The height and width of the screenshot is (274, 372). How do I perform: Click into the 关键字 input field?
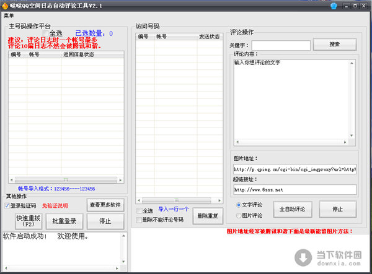click(281, 45)
